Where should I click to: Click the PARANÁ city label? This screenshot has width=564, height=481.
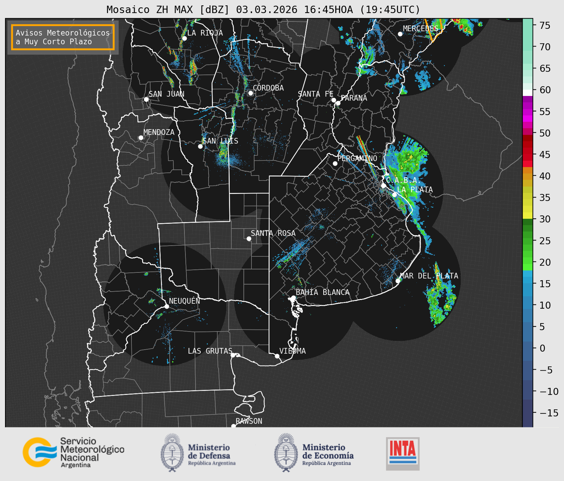[x=354, y=98]
